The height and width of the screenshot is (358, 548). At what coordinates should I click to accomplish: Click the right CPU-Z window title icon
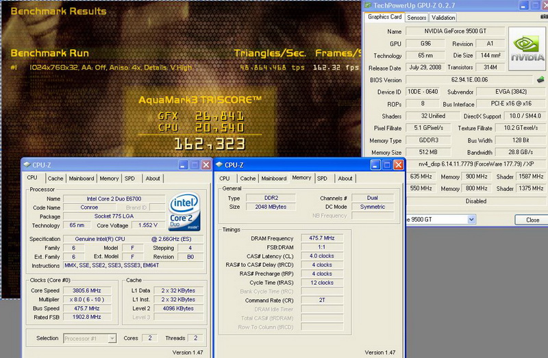(219, 164)
